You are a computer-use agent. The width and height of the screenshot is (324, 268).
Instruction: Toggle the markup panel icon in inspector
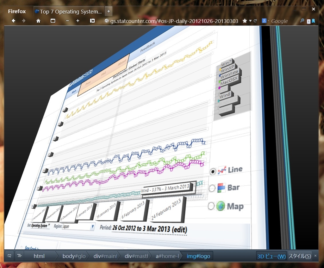[x=19, y=256]
